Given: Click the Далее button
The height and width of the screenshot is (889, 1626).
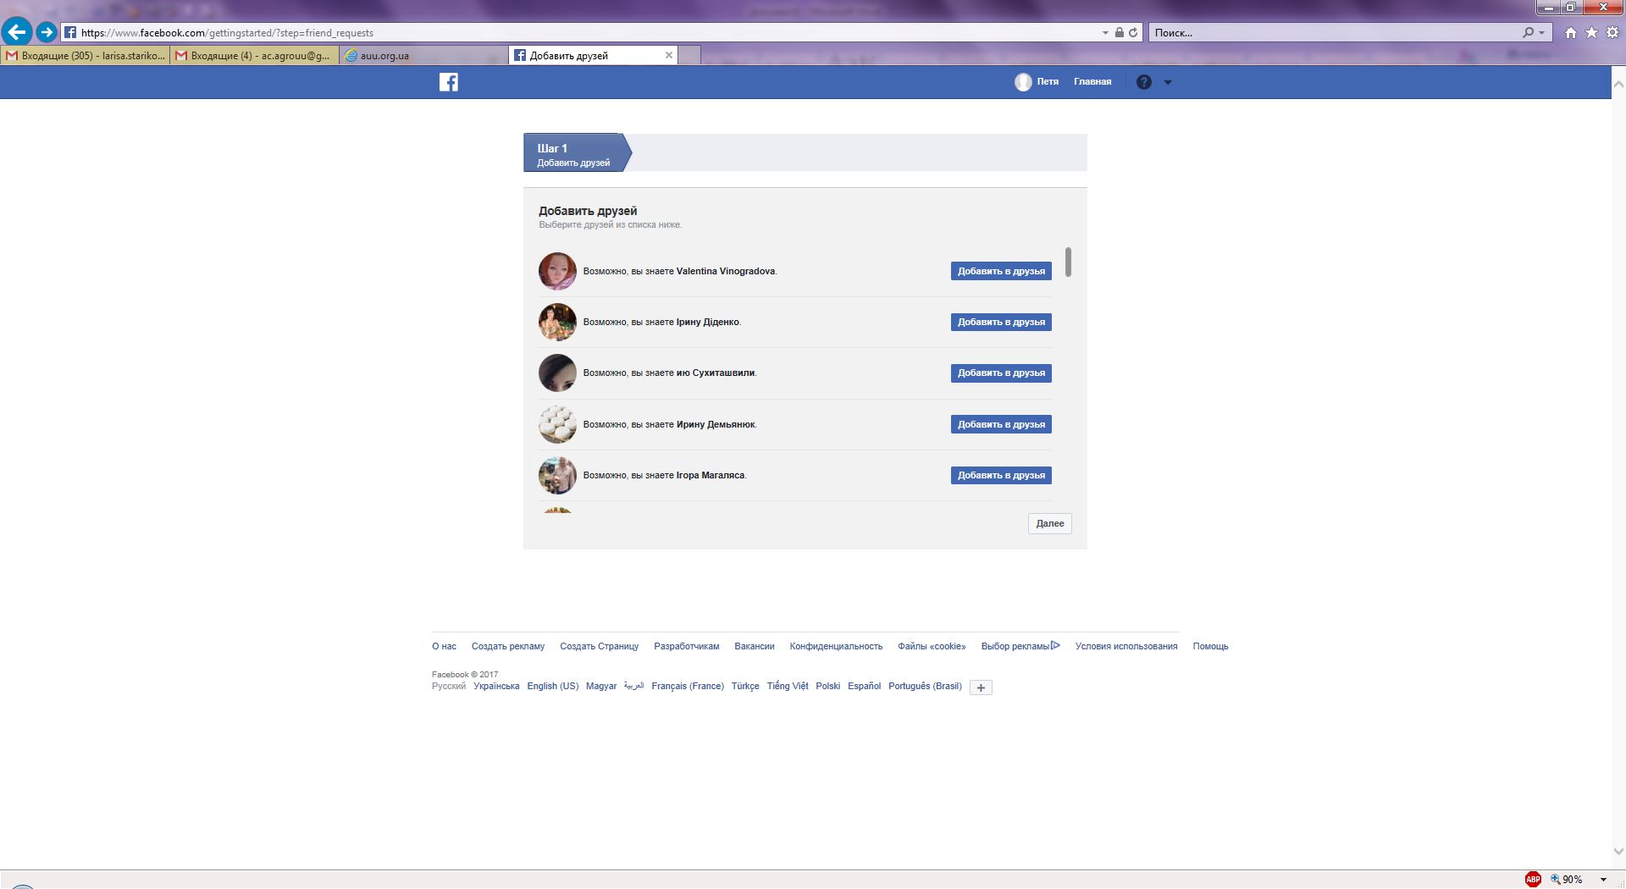Looking at the screenshot, I should tap(1050, 523).
